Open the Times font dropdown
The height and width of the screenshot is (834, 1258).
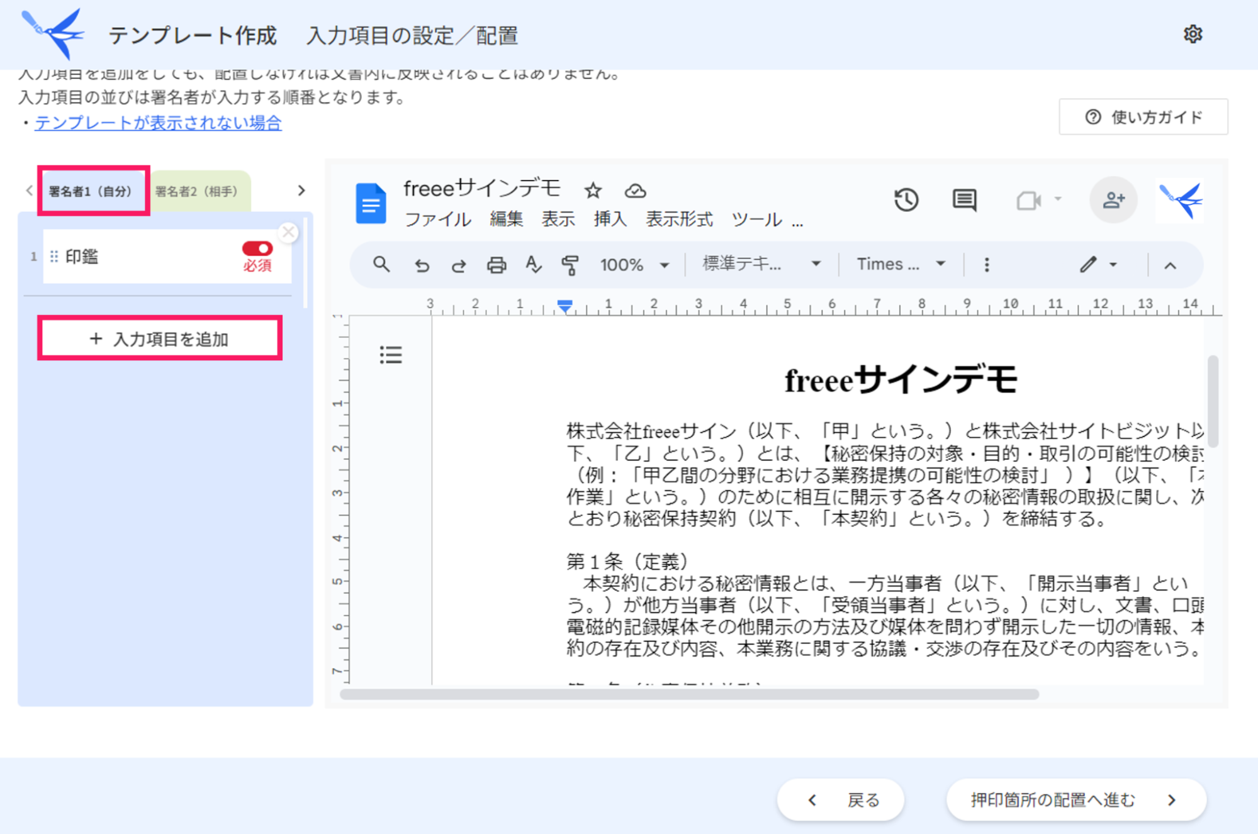(901, 264)
